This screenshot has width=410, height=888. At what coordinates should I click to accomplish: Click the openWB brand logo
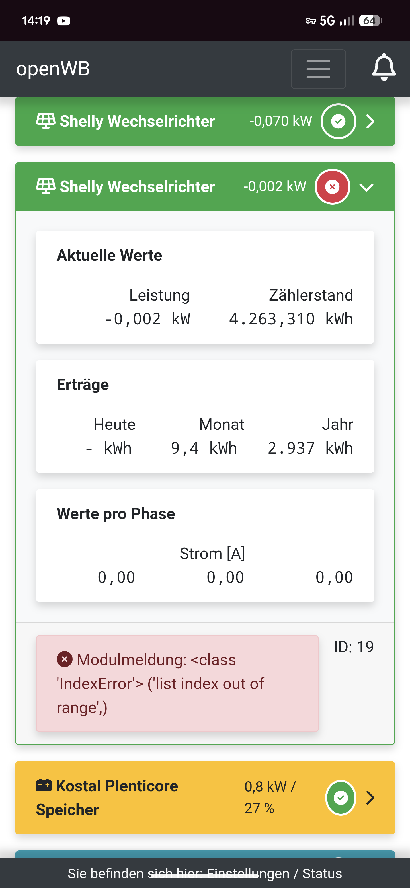53,69
